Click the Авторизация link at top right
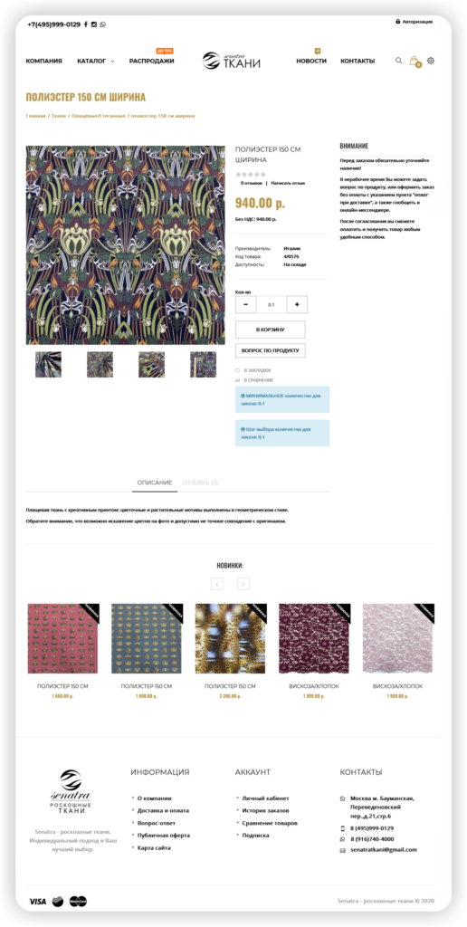The image size is (467, 927). click(414, 22)
